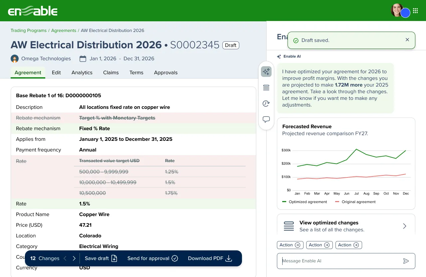Go to Trading Programs breadcrumb
The image size is (426, 277).
[29, 30]
